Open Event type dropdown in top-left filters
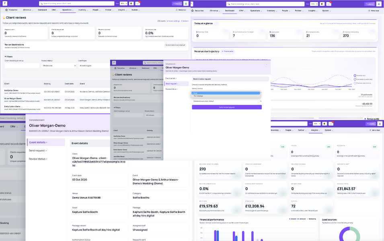 tap(94, 65)
